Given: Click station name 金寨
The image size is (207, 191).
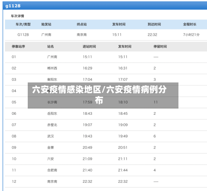Looking at the screenshot, I should click(x=51, y=147).
